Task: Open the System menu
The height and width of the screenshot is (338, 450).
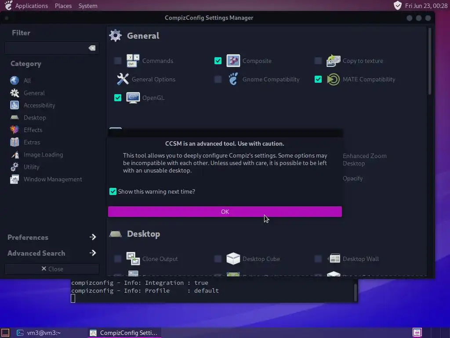Action: click(88, 6)
